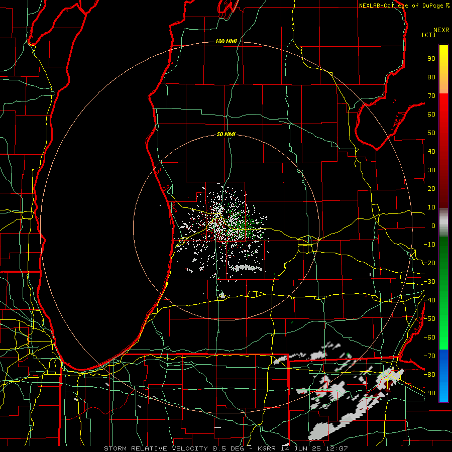The width and height of the screenshot is (452, 452).
Task: Select the positive 80 scale label
Action: pos(431,77)
